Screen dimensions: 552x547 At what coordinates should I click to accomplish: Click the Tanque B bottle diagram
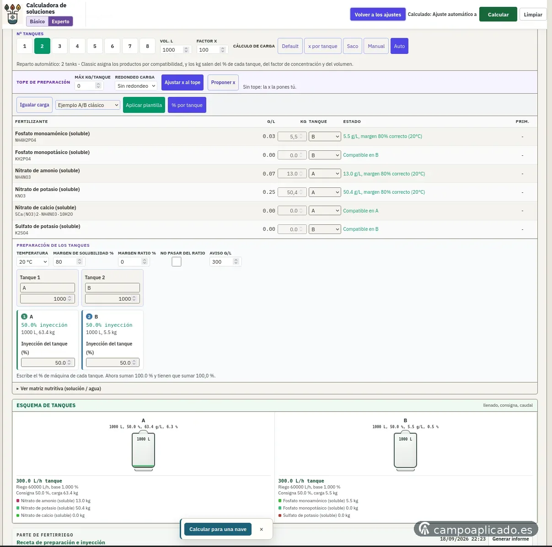pos(405,451)
